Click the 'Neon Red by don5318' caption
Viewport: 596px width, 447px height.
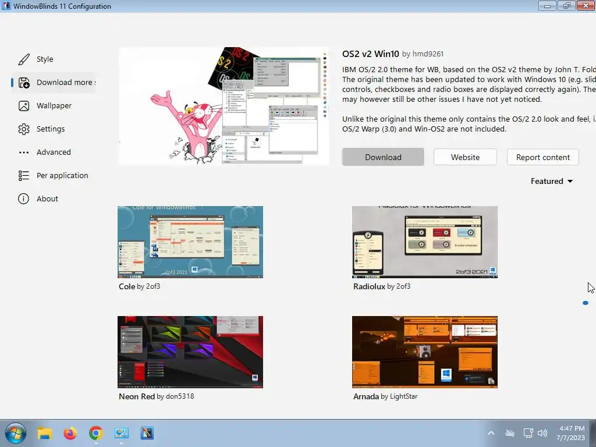[156, 396]
